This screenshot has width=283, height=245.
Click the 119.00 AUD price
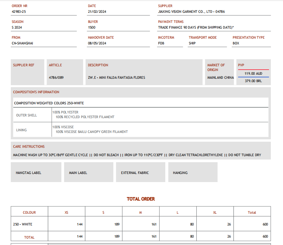point(253,73)
